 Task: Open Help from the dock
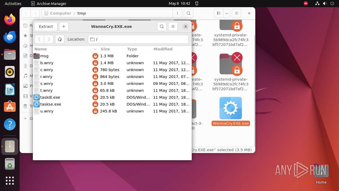point(10,124)
